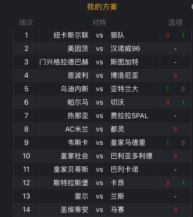
Task: Open match row 热那亚 vs 费拉拉SPAL
Action: click(103, 116)
